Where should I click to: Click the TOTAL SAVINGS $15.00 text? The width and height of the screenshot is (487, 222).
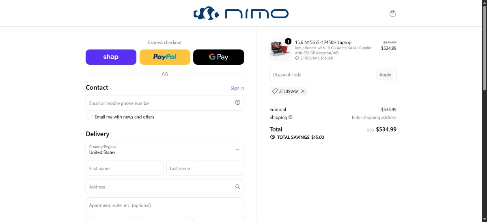pyautogui.click(x=300, y=137)
